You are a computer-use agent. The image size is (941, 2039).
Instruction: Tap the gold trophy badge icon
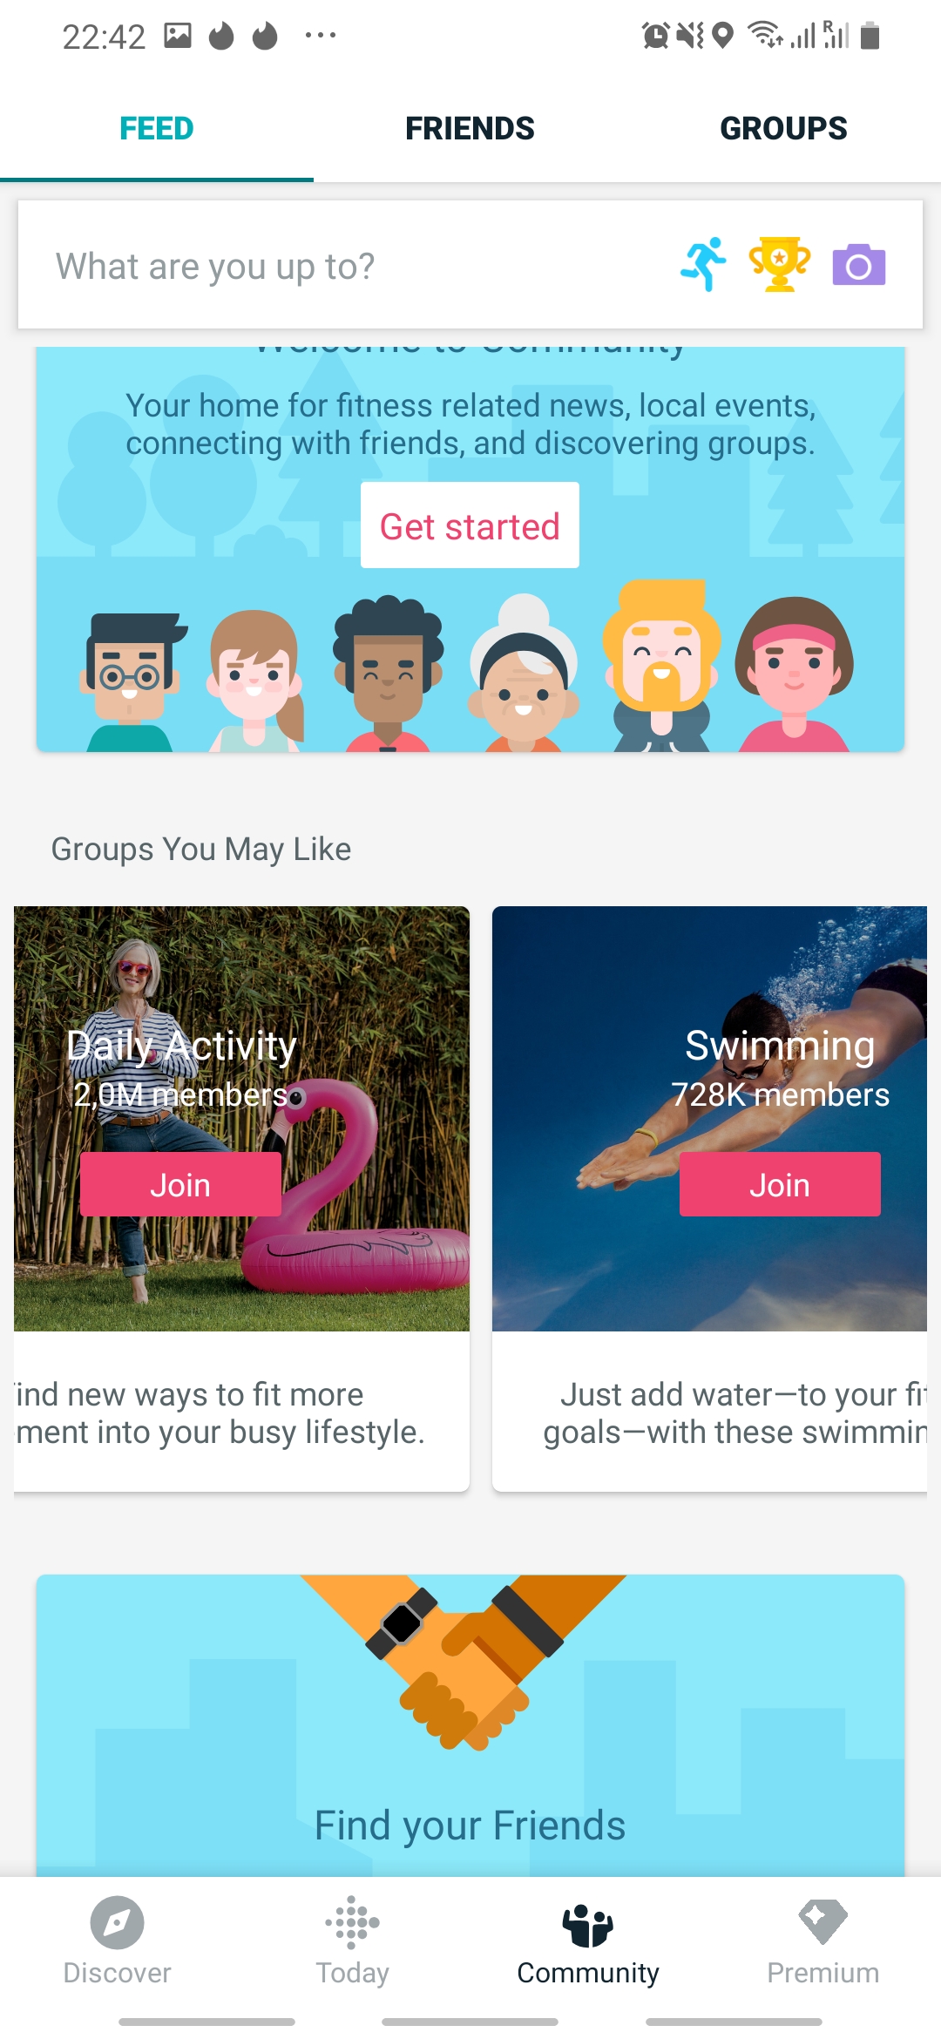(779, 265)
